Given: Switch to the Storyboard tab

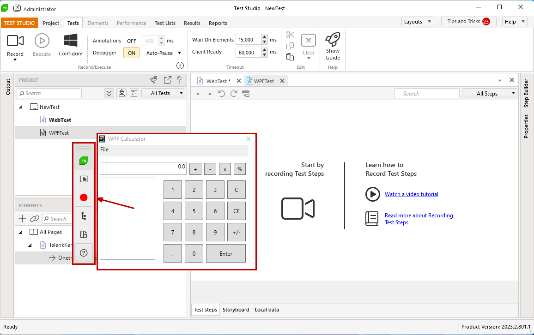Looking at the screenshot, I should pyautogui.click(x=236, y=310).
